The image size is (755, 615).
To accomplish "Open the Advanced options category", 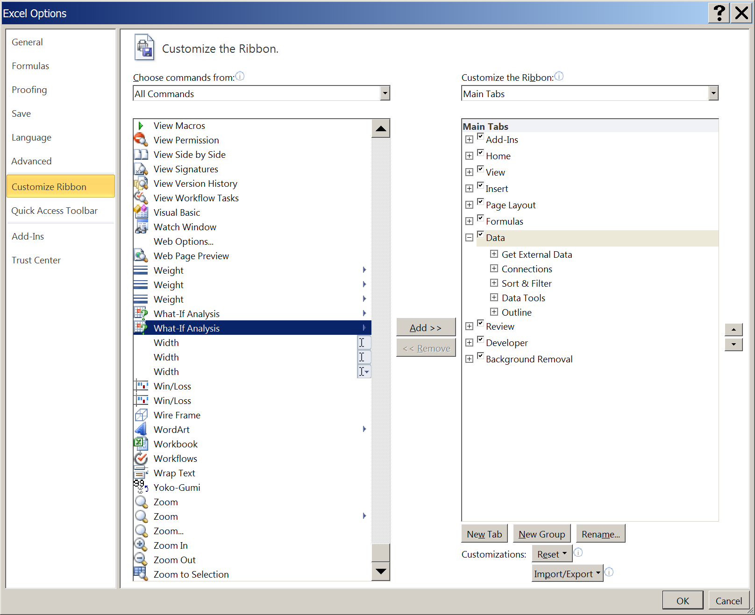I will 60,161.
